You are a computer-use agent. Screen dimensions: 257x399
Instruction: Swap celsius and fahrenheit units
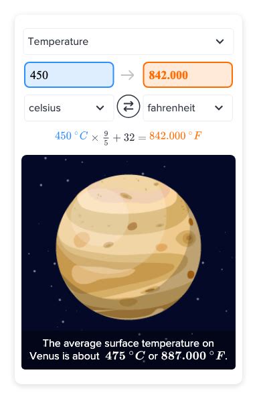(128, 107)
